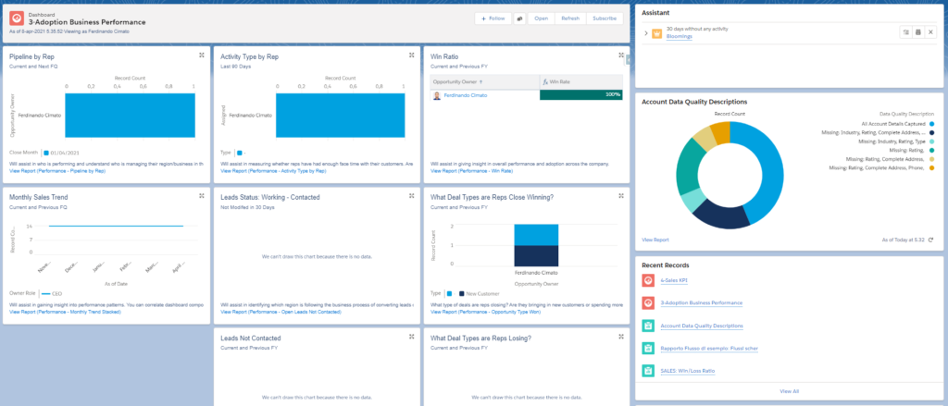Click the Monthly Sales Trend line
Viewport: 948px width, 406px height.
tap(116, 226)
